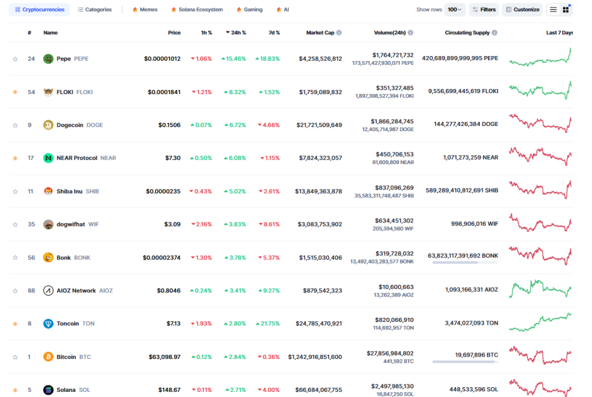Switch to grid view icon

[565, 10]
